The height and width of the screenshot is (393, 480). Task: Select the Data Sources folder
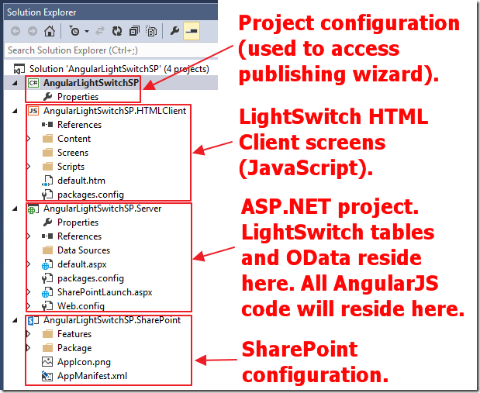click(x=84, y=250)
